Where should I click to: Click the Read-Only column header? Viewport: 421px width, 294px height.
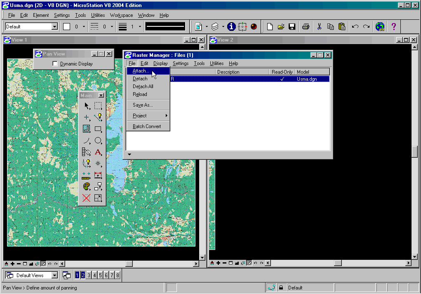282,72
